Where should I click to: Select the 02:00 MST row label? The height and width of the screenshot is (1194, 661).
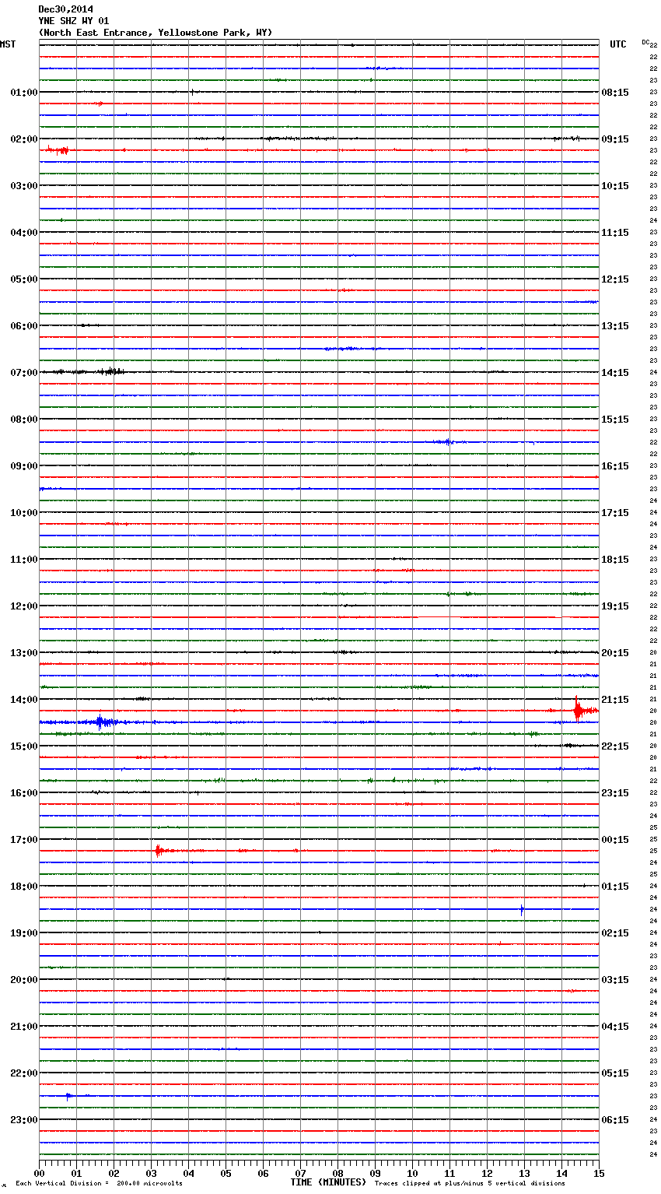(24, 139)
